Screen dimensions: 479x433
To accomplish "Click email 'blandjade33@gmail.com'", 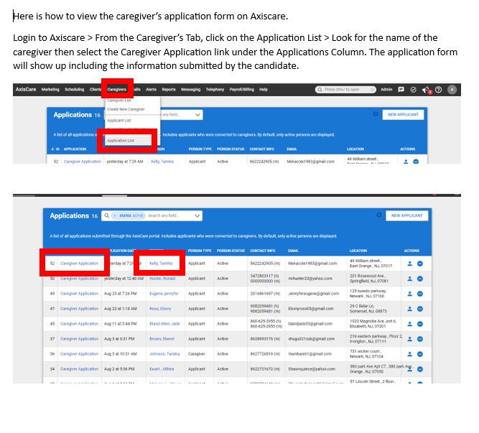I will (310, 324).
